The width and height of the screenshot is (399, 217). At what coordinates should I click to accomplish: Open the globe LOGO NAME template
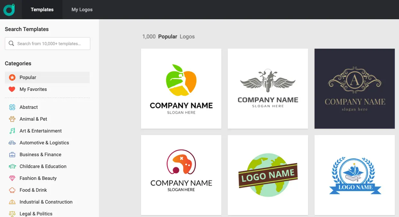coord(268,175)
